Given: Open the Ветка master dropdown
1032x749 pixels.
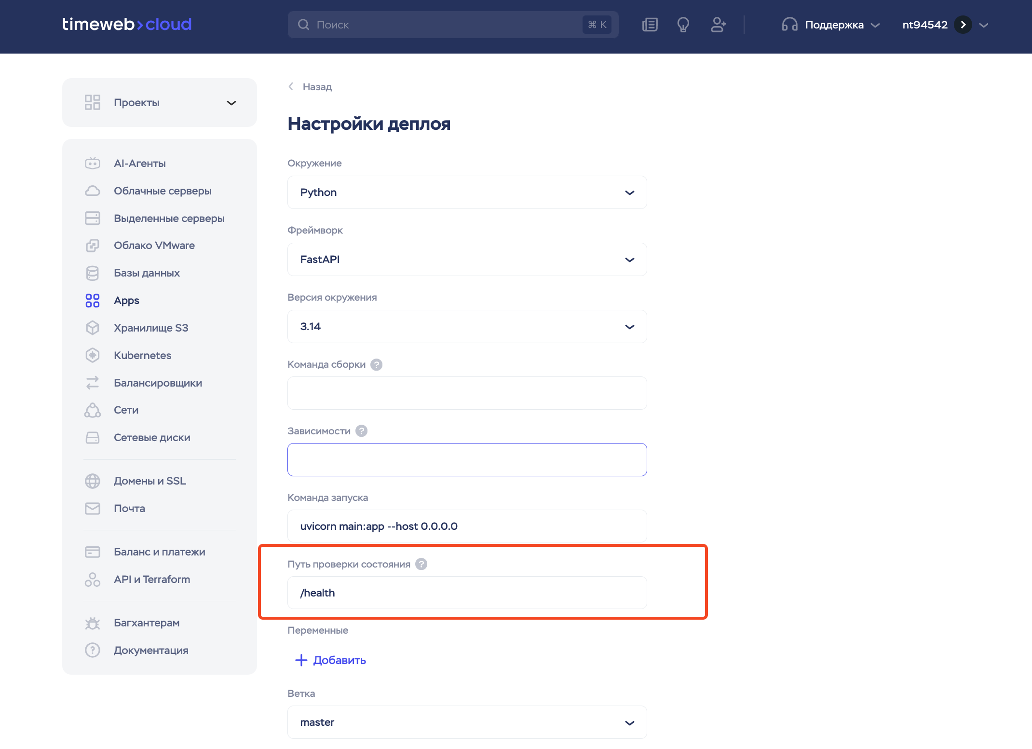Looking at the screenshot, I should [x=467, y=722].
